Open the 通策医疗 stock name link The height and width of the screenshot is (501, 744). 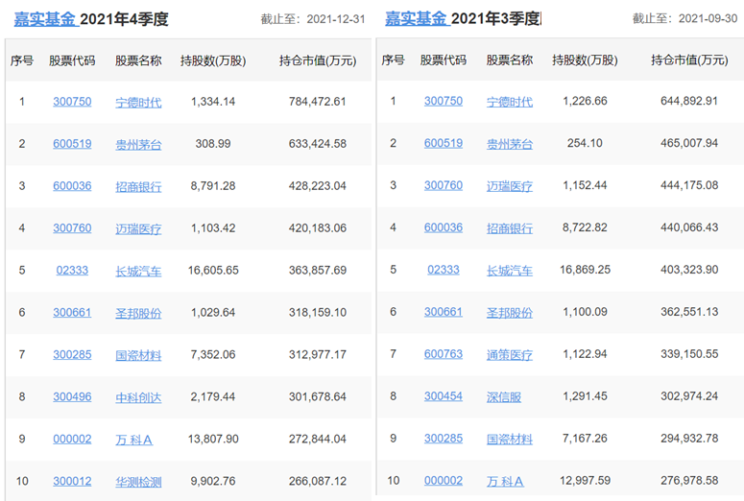510,355
